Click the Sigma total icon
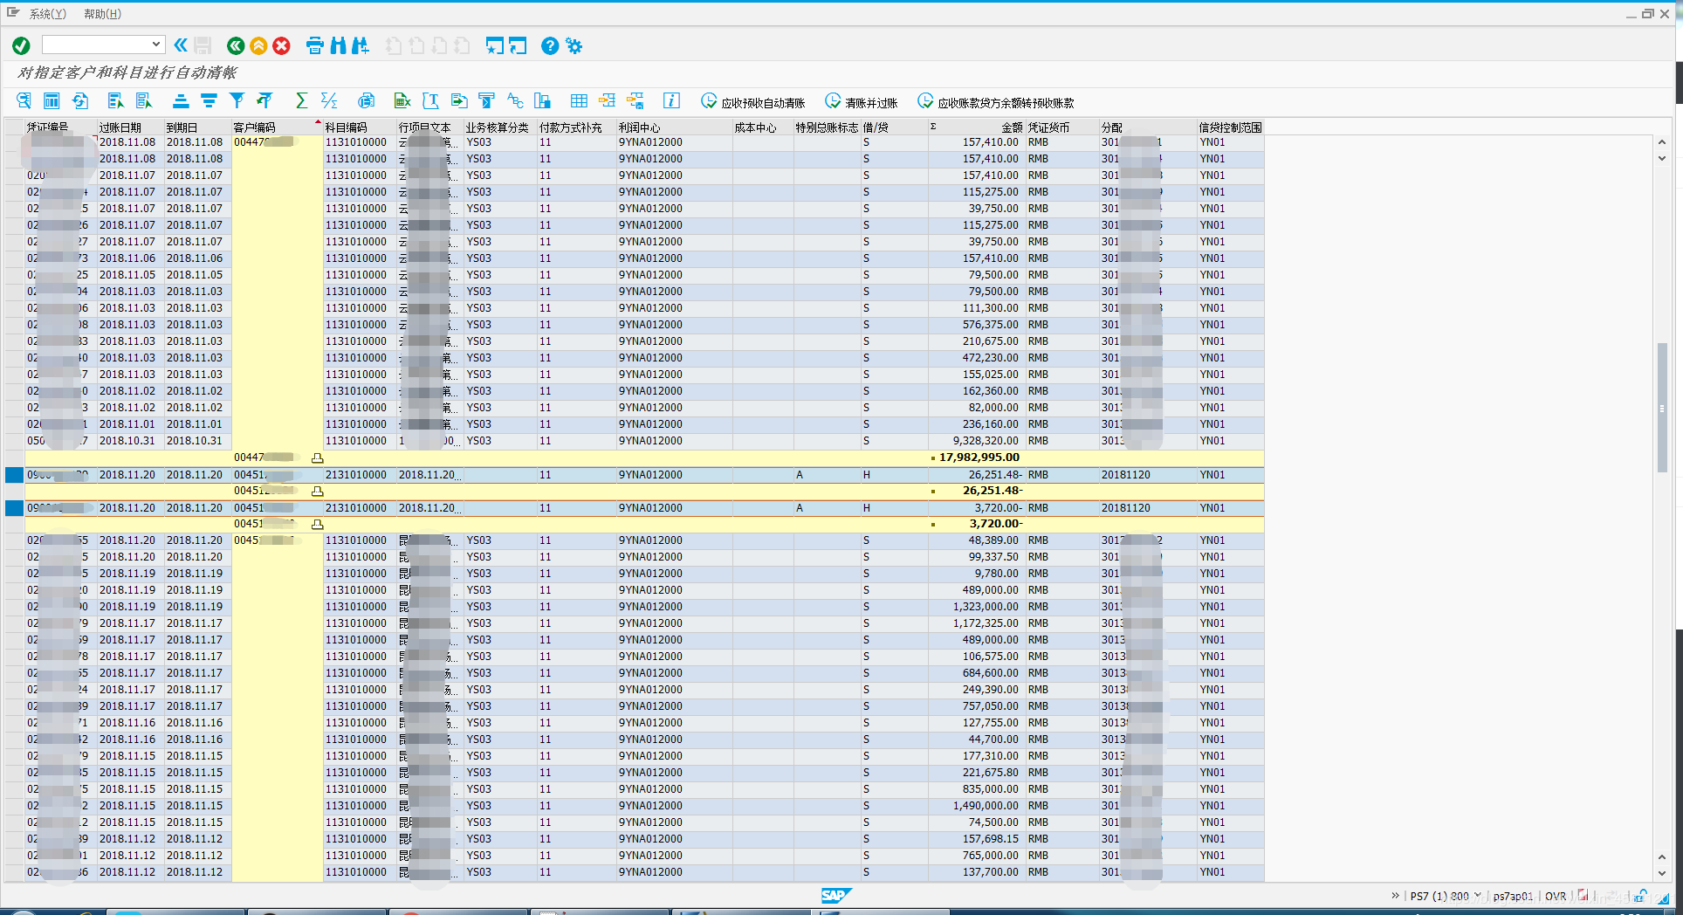Screen dimensions: 1683x915 [301, 101]
